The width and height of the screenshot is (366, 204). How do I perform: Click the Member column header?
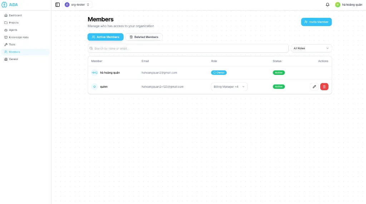97,61
